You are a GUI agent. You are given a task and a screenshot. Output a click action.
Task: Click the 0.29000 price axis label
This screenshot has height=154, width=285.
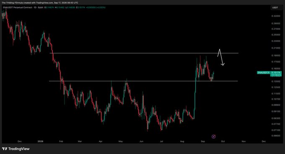click(x=276, y=23)
